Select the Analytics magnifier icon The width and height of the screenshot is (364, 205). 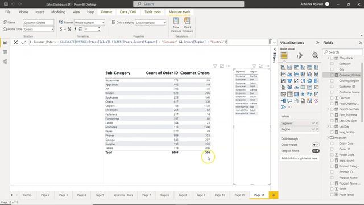click(315, 55)
